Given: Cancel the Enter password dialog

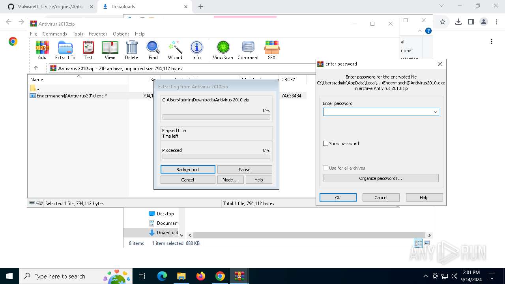Looking at the screenshot, I should (381, 198).
